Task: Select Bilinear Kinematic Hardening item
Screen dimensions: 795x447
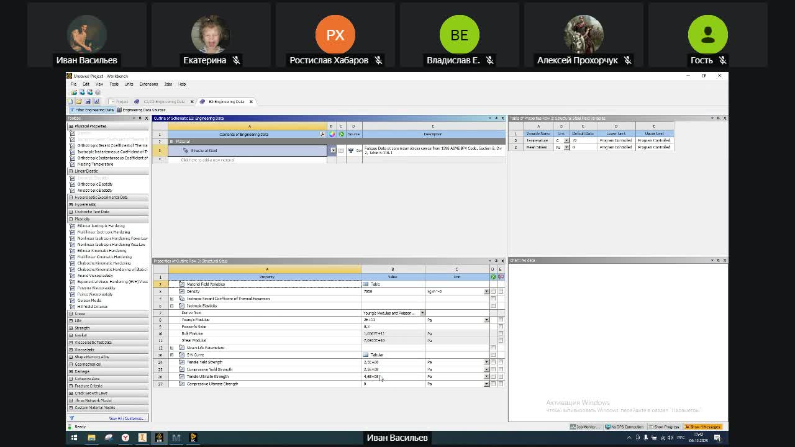Action: pyautogui.click(x=101, y=251)
